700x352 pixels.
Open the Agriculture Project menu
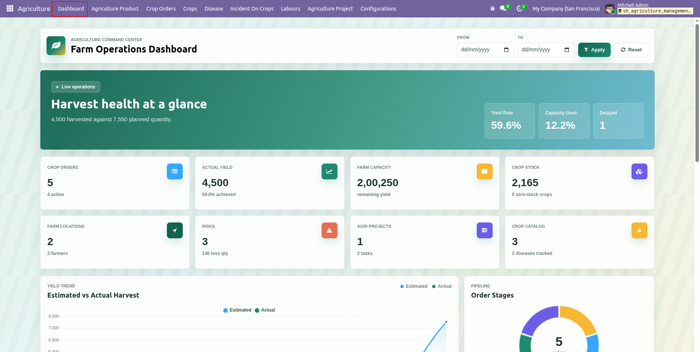click(x=330, y=9)
